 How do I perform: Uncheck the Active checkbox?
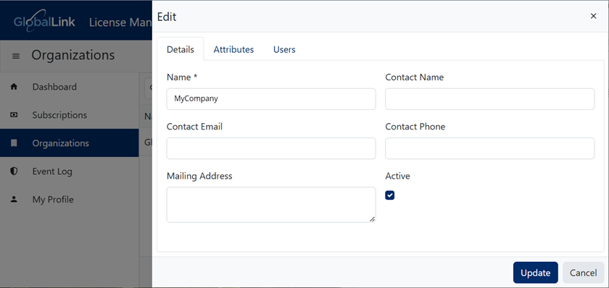tap(389, 195)
